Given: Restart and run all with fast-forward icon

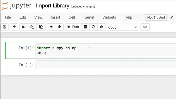Looking at the screenshot, I should (x=101, y=27).
